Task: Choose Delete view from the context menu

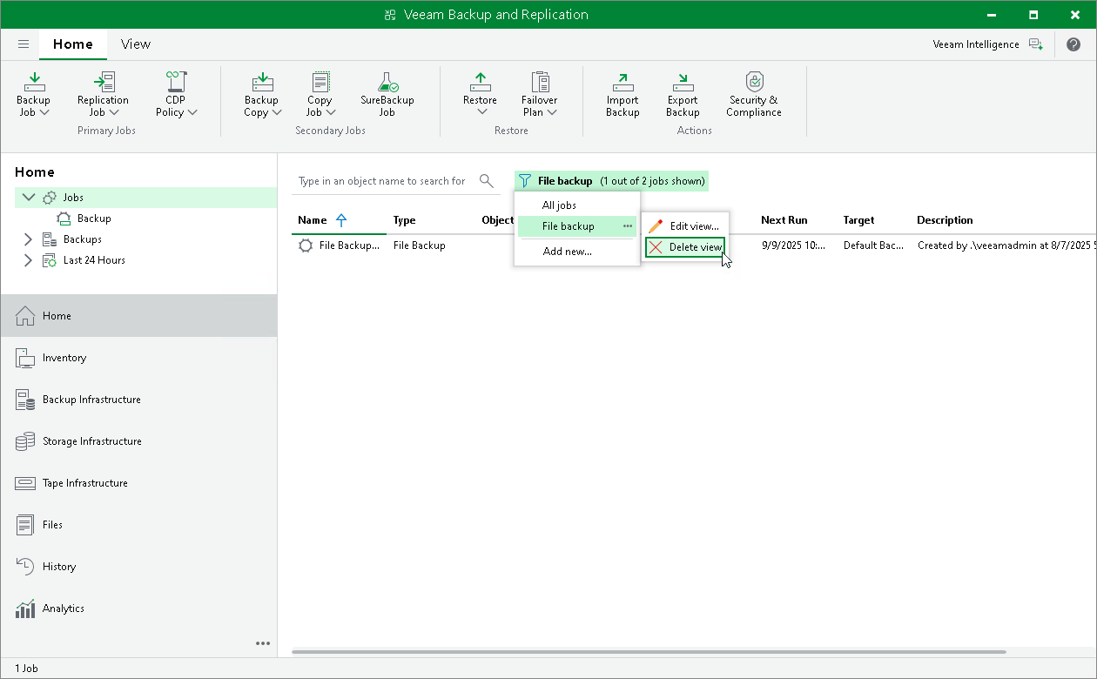Action: pos(685,247)
